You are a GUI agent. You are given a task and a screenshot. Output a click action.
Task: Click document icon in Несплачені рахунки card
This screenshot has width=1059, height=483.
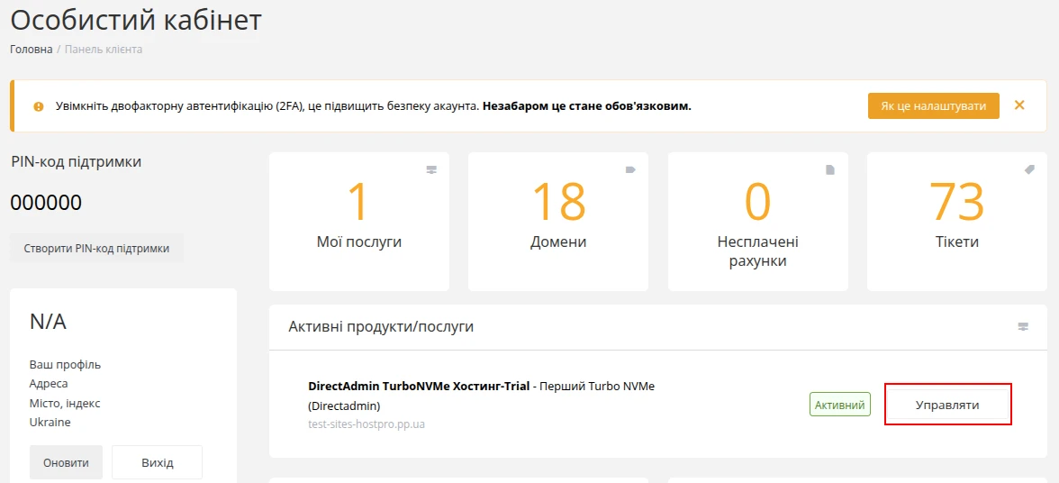(830, 170)
